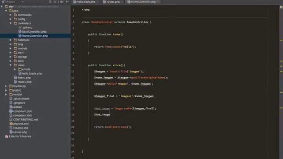Click the file icon beside .gitattributes

(11, 98)
